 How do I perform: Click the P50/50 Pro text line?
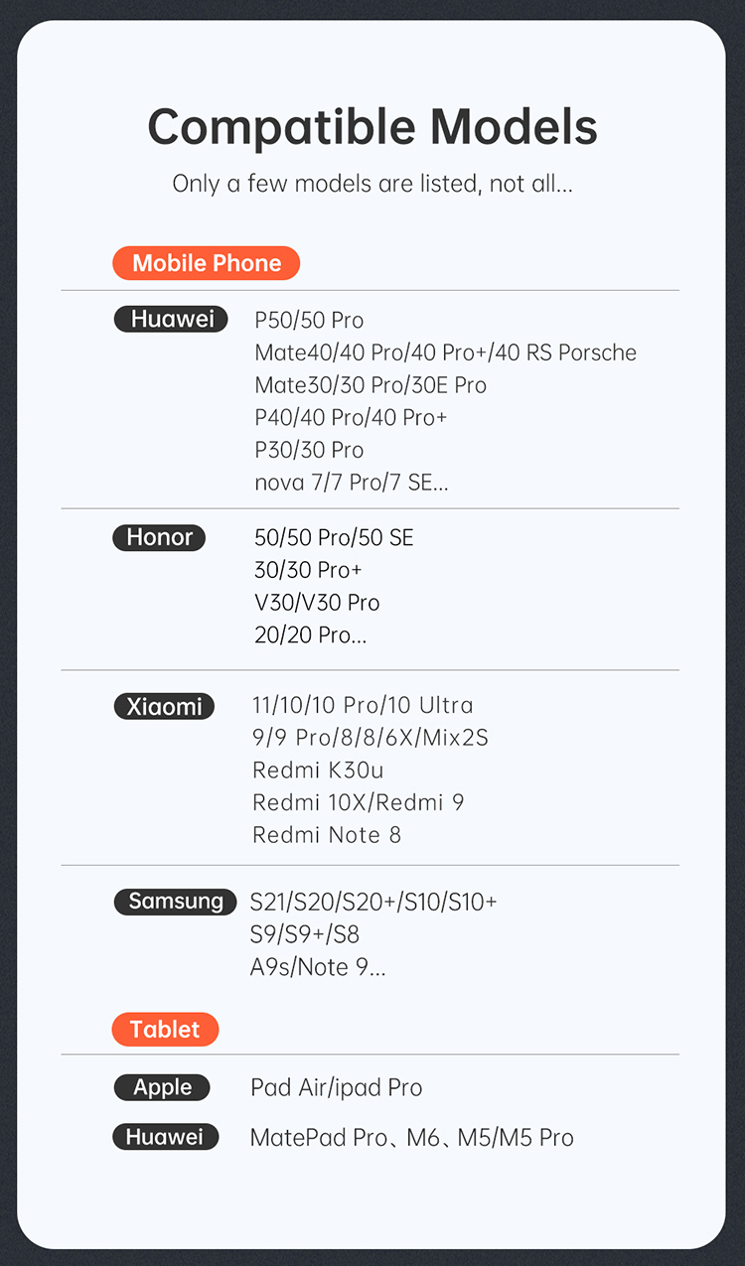point(309,320)
